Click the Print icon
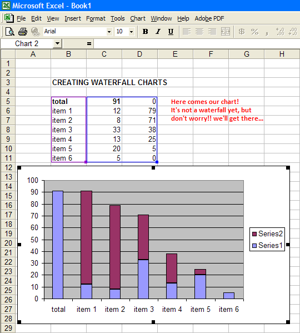This screenshot has height=333, width=300. tap(22, 32)
